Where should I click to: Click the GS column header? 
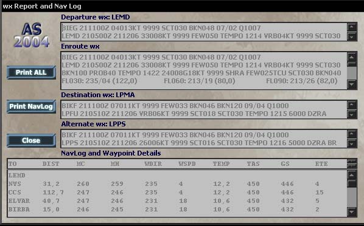(285, 164)
